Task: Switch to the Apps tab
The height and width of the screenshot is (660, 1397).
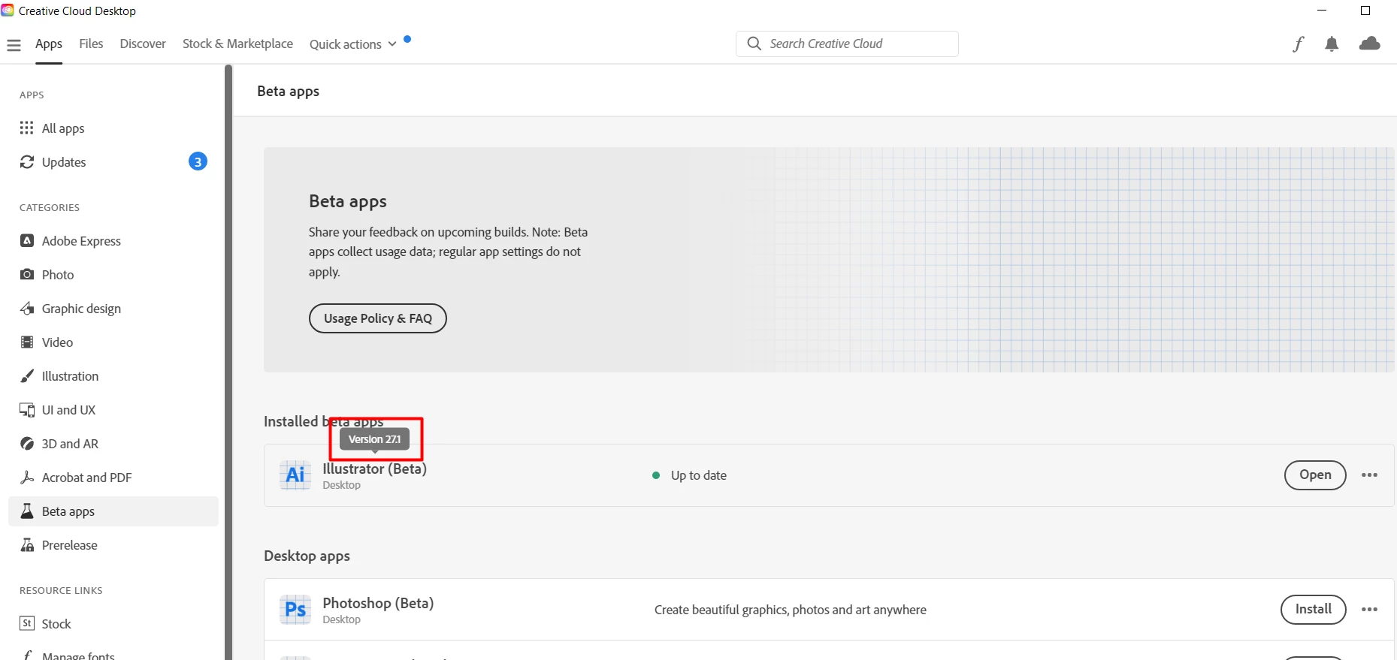Action: 49,44
